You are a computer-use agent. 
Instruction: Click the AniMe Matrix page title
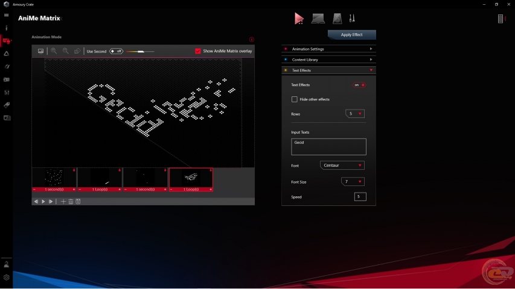39,18
